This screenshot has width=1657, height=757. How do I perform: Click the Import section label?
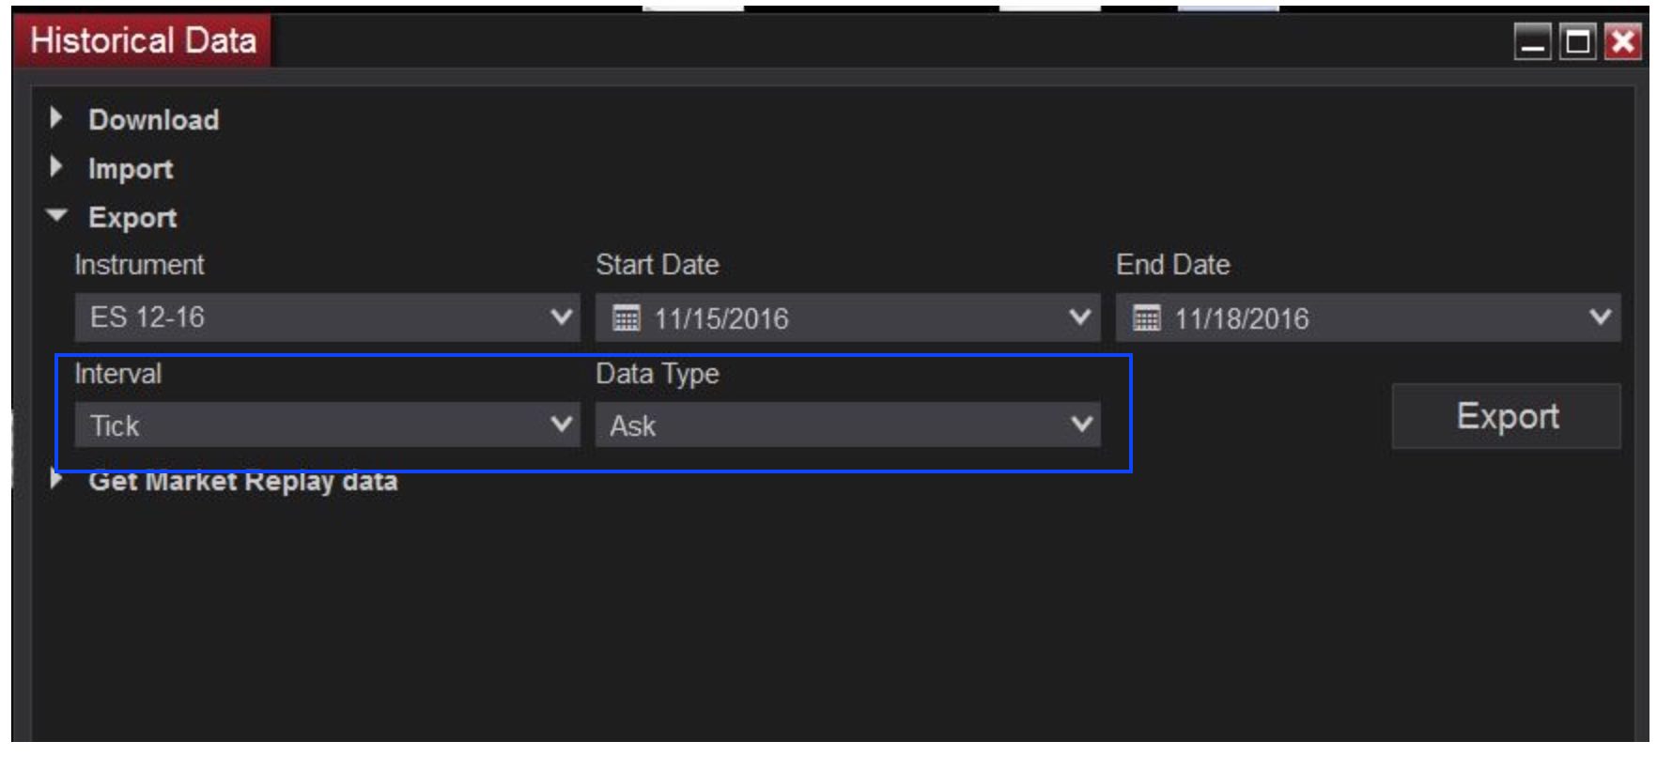click(131, 169)
